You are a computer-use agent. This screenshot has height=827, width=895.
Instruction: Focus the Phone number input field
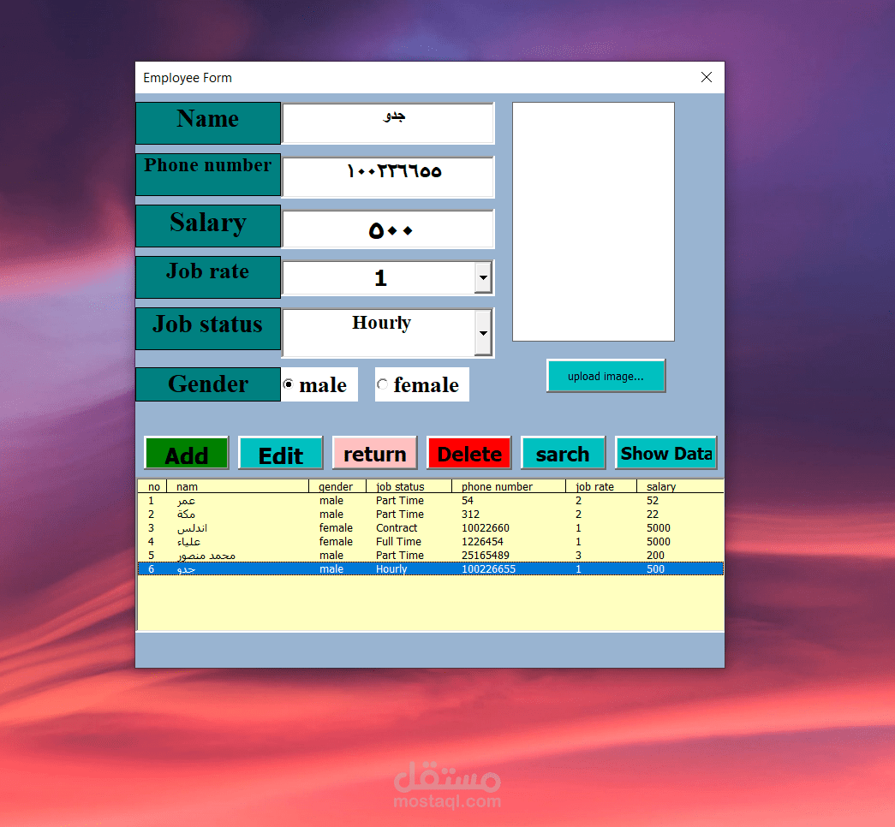point(388,177)
